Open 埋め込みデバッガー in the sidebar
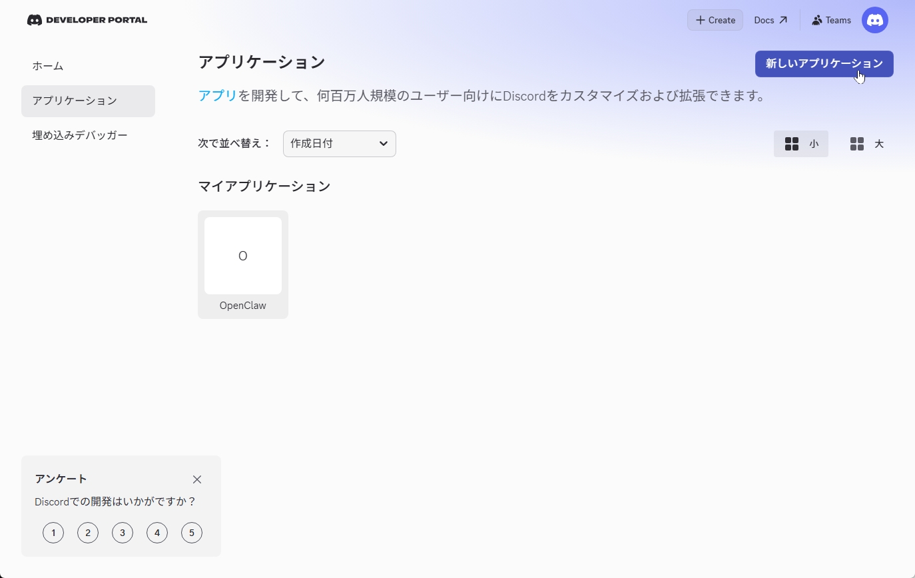 [x=88, y=136]
